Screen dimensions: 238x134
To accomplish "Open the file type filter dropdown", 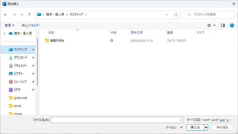I will coord(210,120).
